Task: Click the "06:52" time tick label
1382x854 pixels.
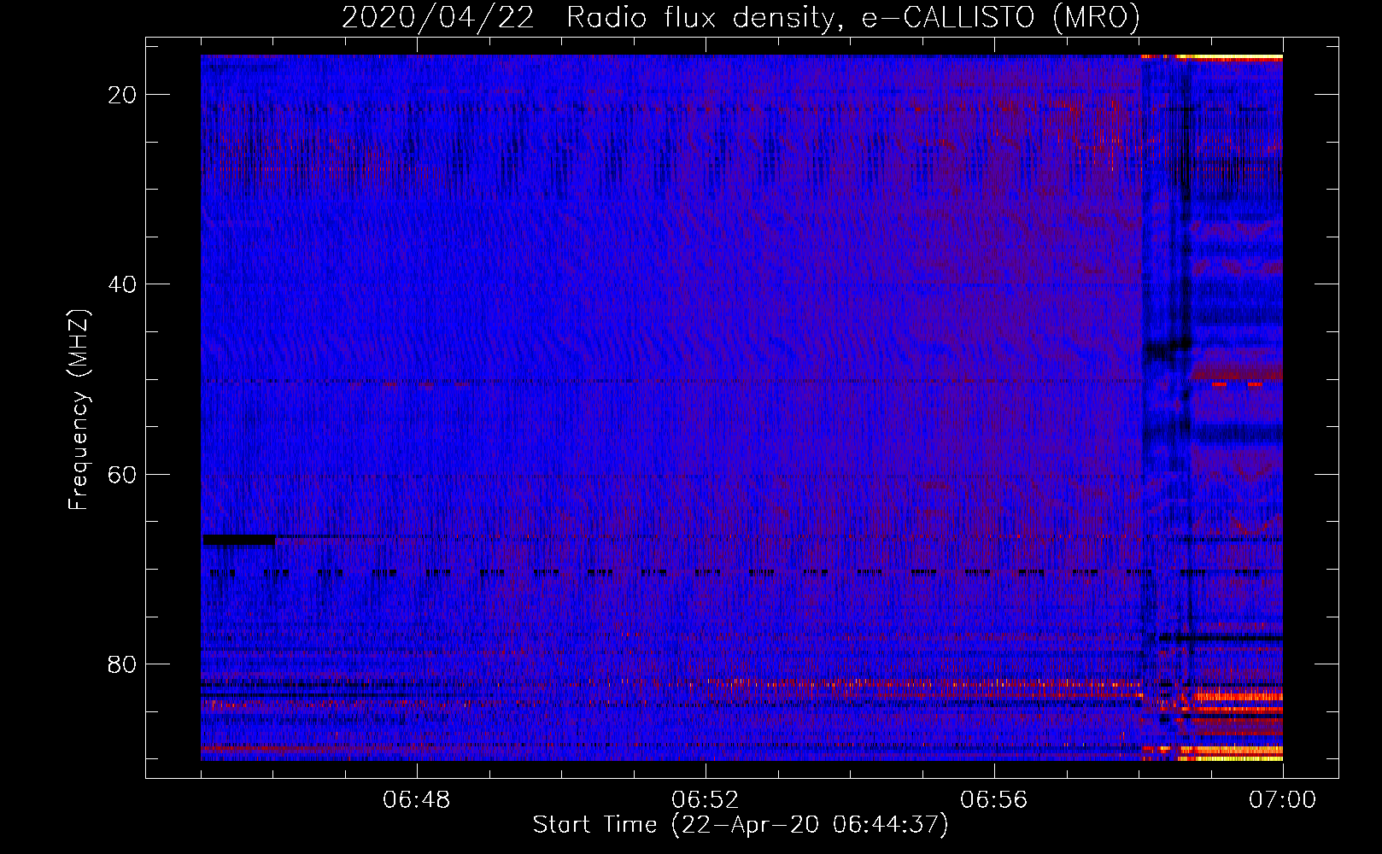Action: click(706, 800)
